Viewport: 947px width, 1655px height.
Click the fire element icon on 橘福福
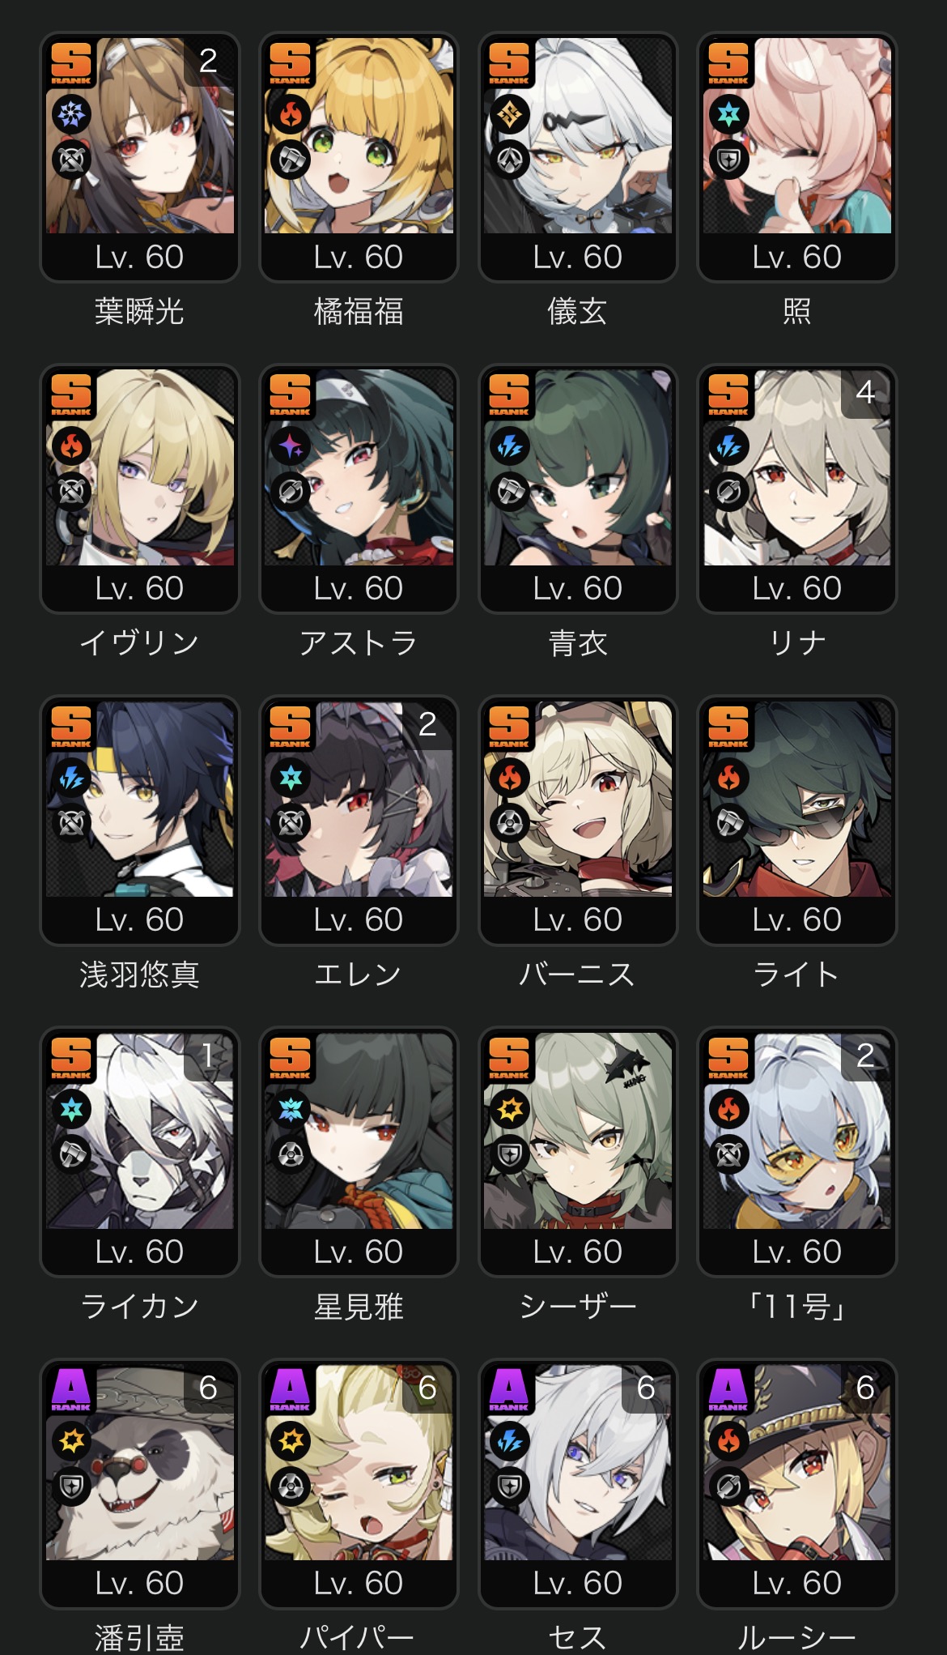coord(291,114)
